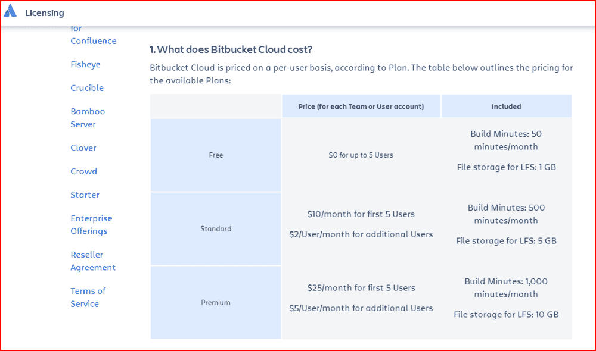596x351 pixels.
Task: Open the Terms of Service link
Action: (x=88, y=297)
